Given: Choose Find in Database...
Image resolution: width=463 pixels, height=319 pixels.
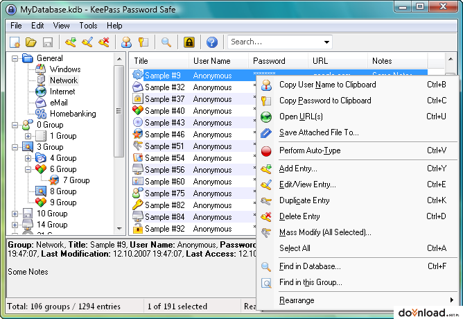Looking at the screenshot, I should 357,266.
